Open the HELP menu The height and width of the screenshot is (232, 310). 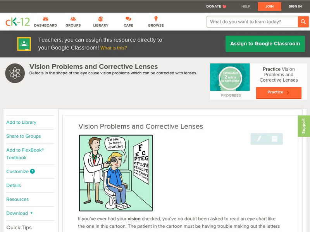tap(245, 6)
